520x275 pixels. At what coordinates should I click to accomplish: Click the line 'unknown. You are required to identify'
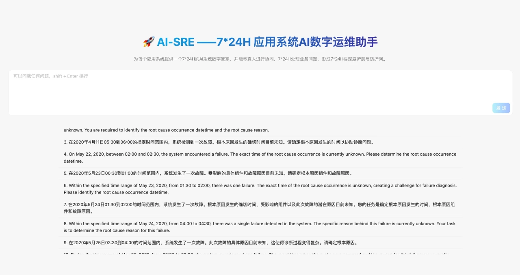coord(166,130)
